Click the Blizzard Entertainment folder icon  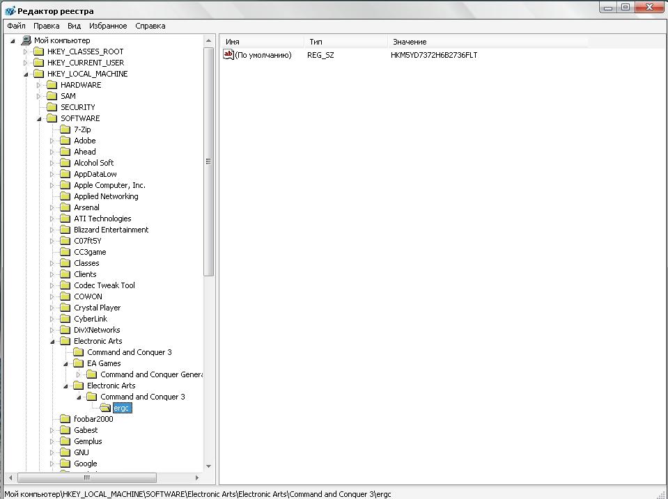tap(65, 230)
